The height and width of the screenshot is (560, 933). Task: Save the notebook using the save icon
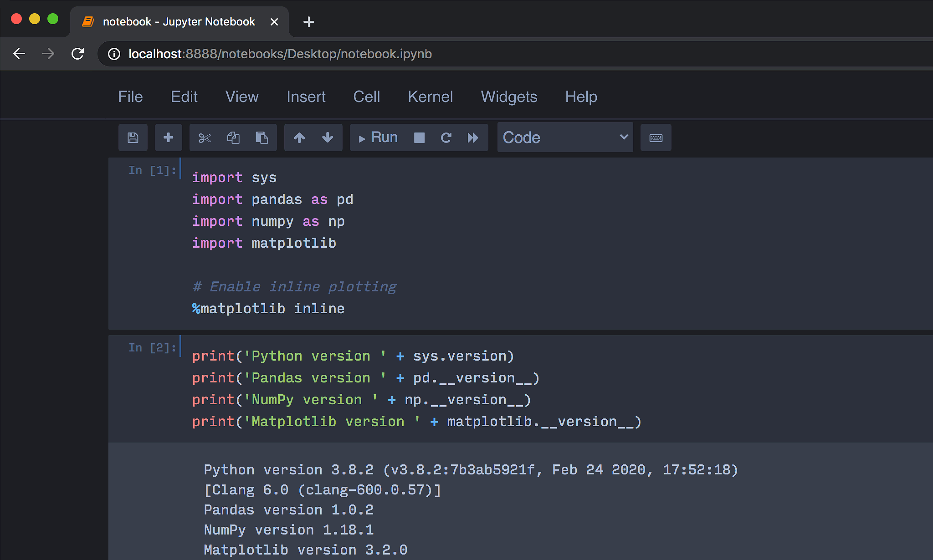click(x=133, y=137)
